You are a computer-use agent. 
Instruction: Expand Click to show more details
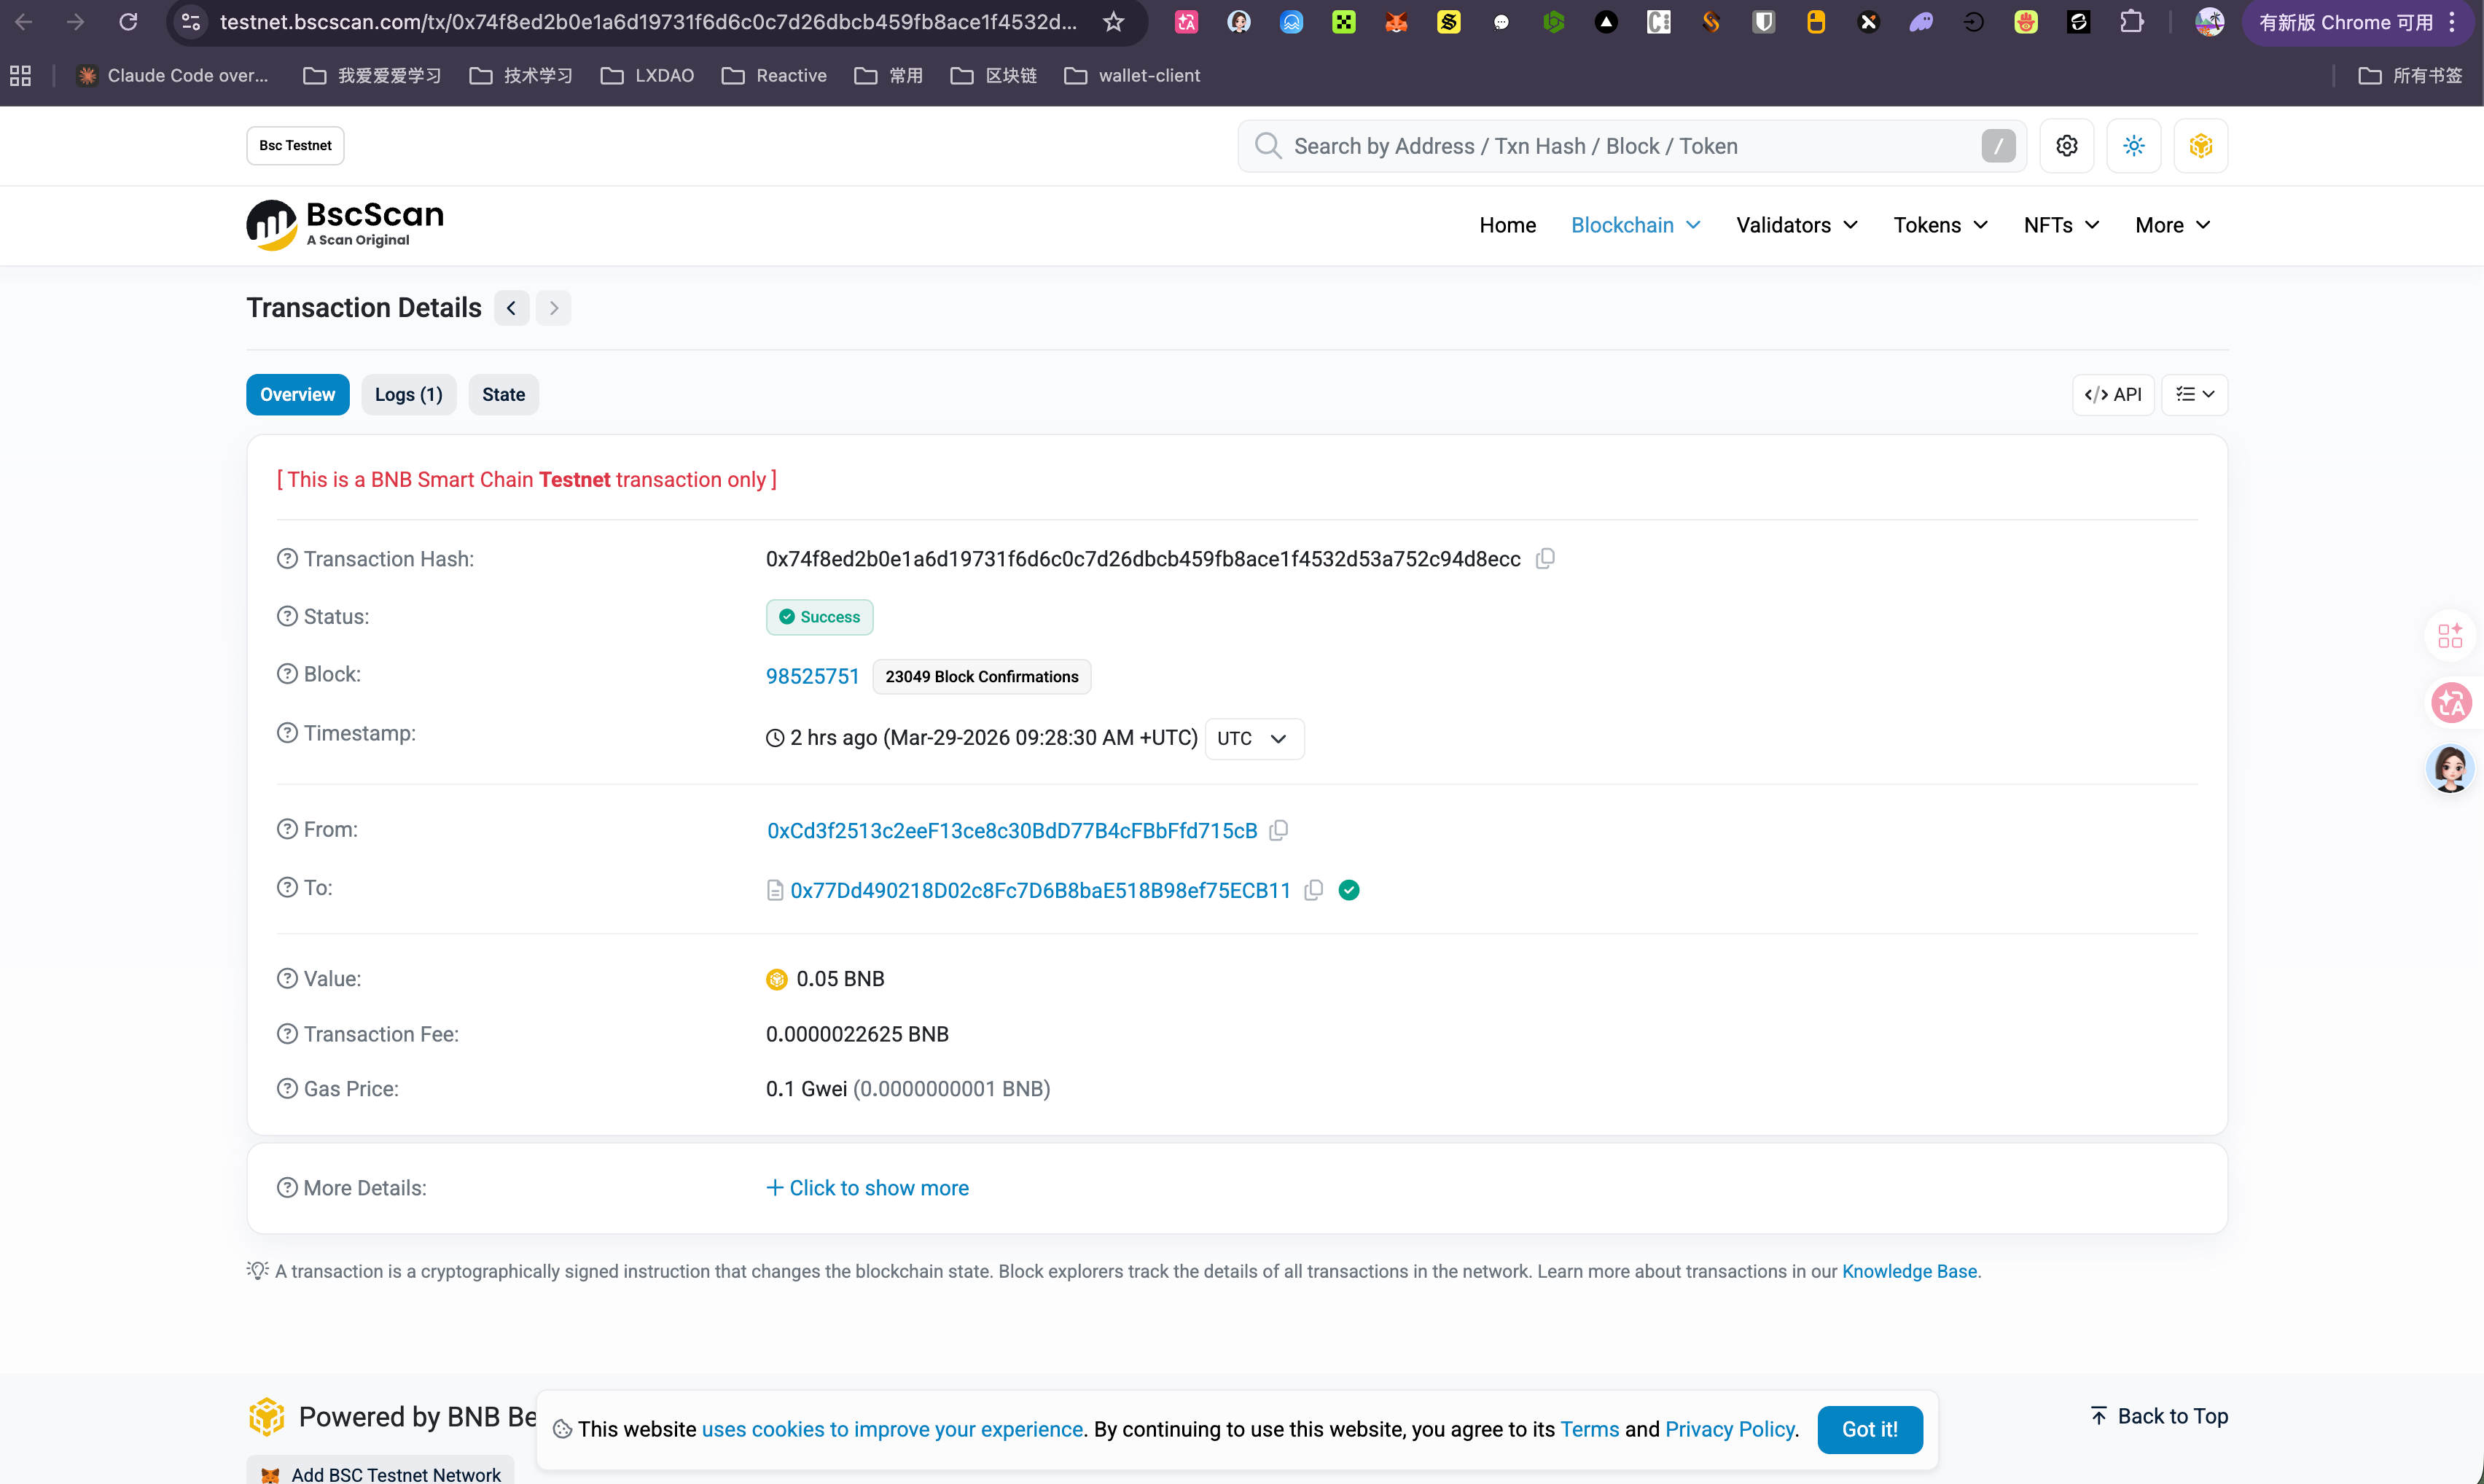click(x=867, y=1188)
